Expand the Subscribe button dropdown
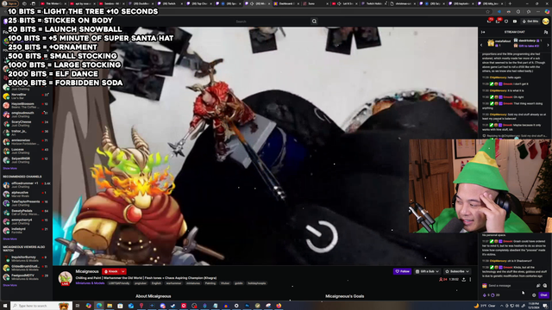Viewport: 552px width, 310px height. (x=467, y=271)
